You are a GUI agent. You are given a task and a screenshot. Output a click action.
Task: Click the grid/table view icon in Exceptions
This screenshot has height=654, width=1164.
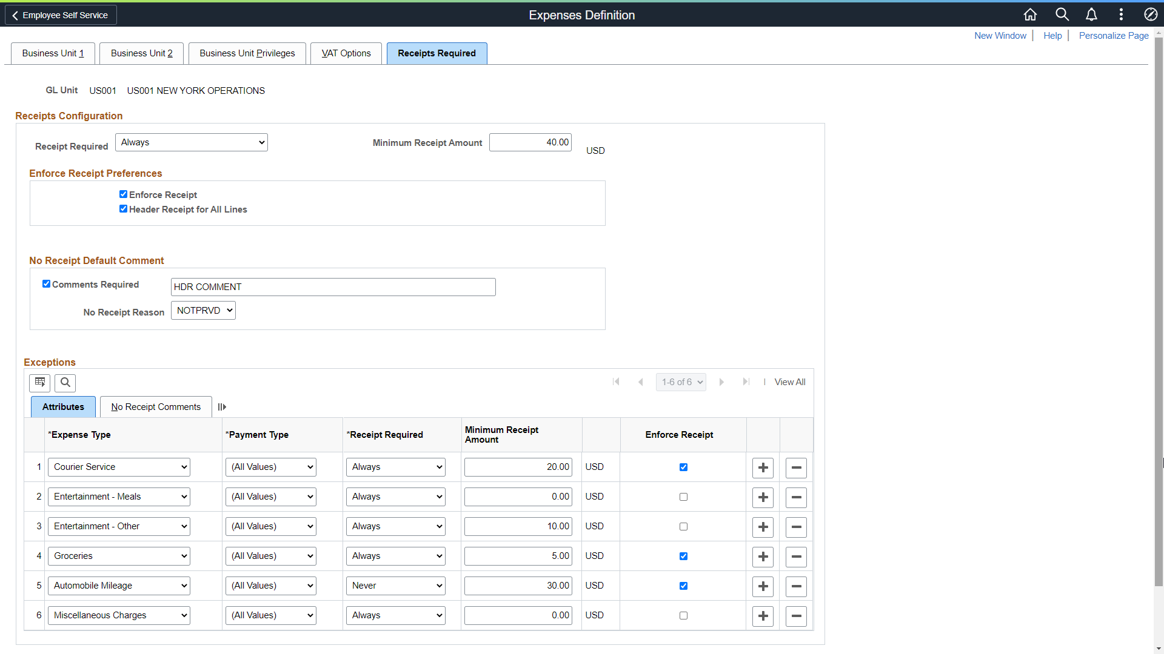pos(40,381)
